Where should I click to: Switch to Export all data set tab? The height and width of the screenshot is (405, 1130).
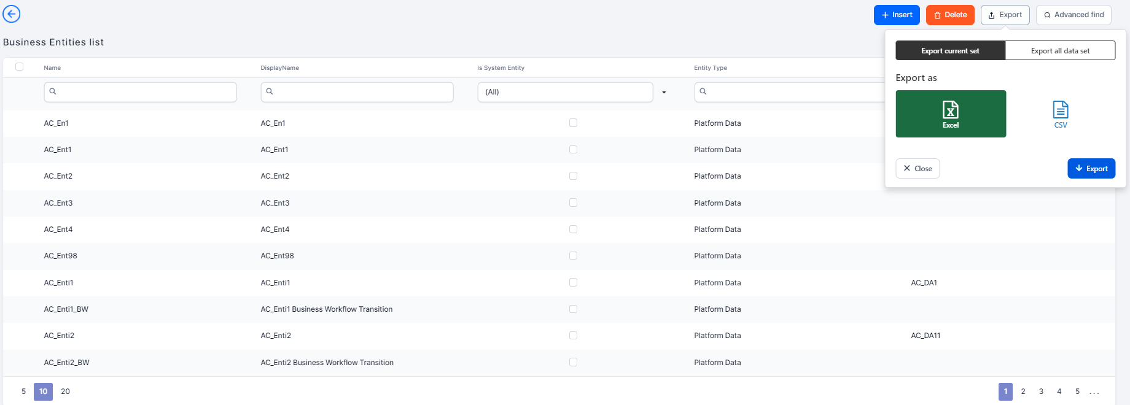[1060, 51]
